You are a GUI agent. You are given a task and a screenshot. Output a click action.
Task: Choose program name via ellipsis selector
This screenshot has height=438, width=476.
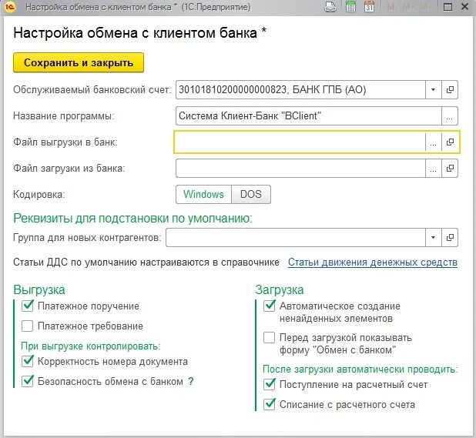click(x=450, y=116)
